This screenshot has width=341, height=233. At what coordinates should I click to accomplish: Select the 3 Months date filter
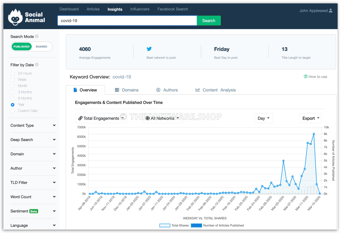[x=12, y=92]
